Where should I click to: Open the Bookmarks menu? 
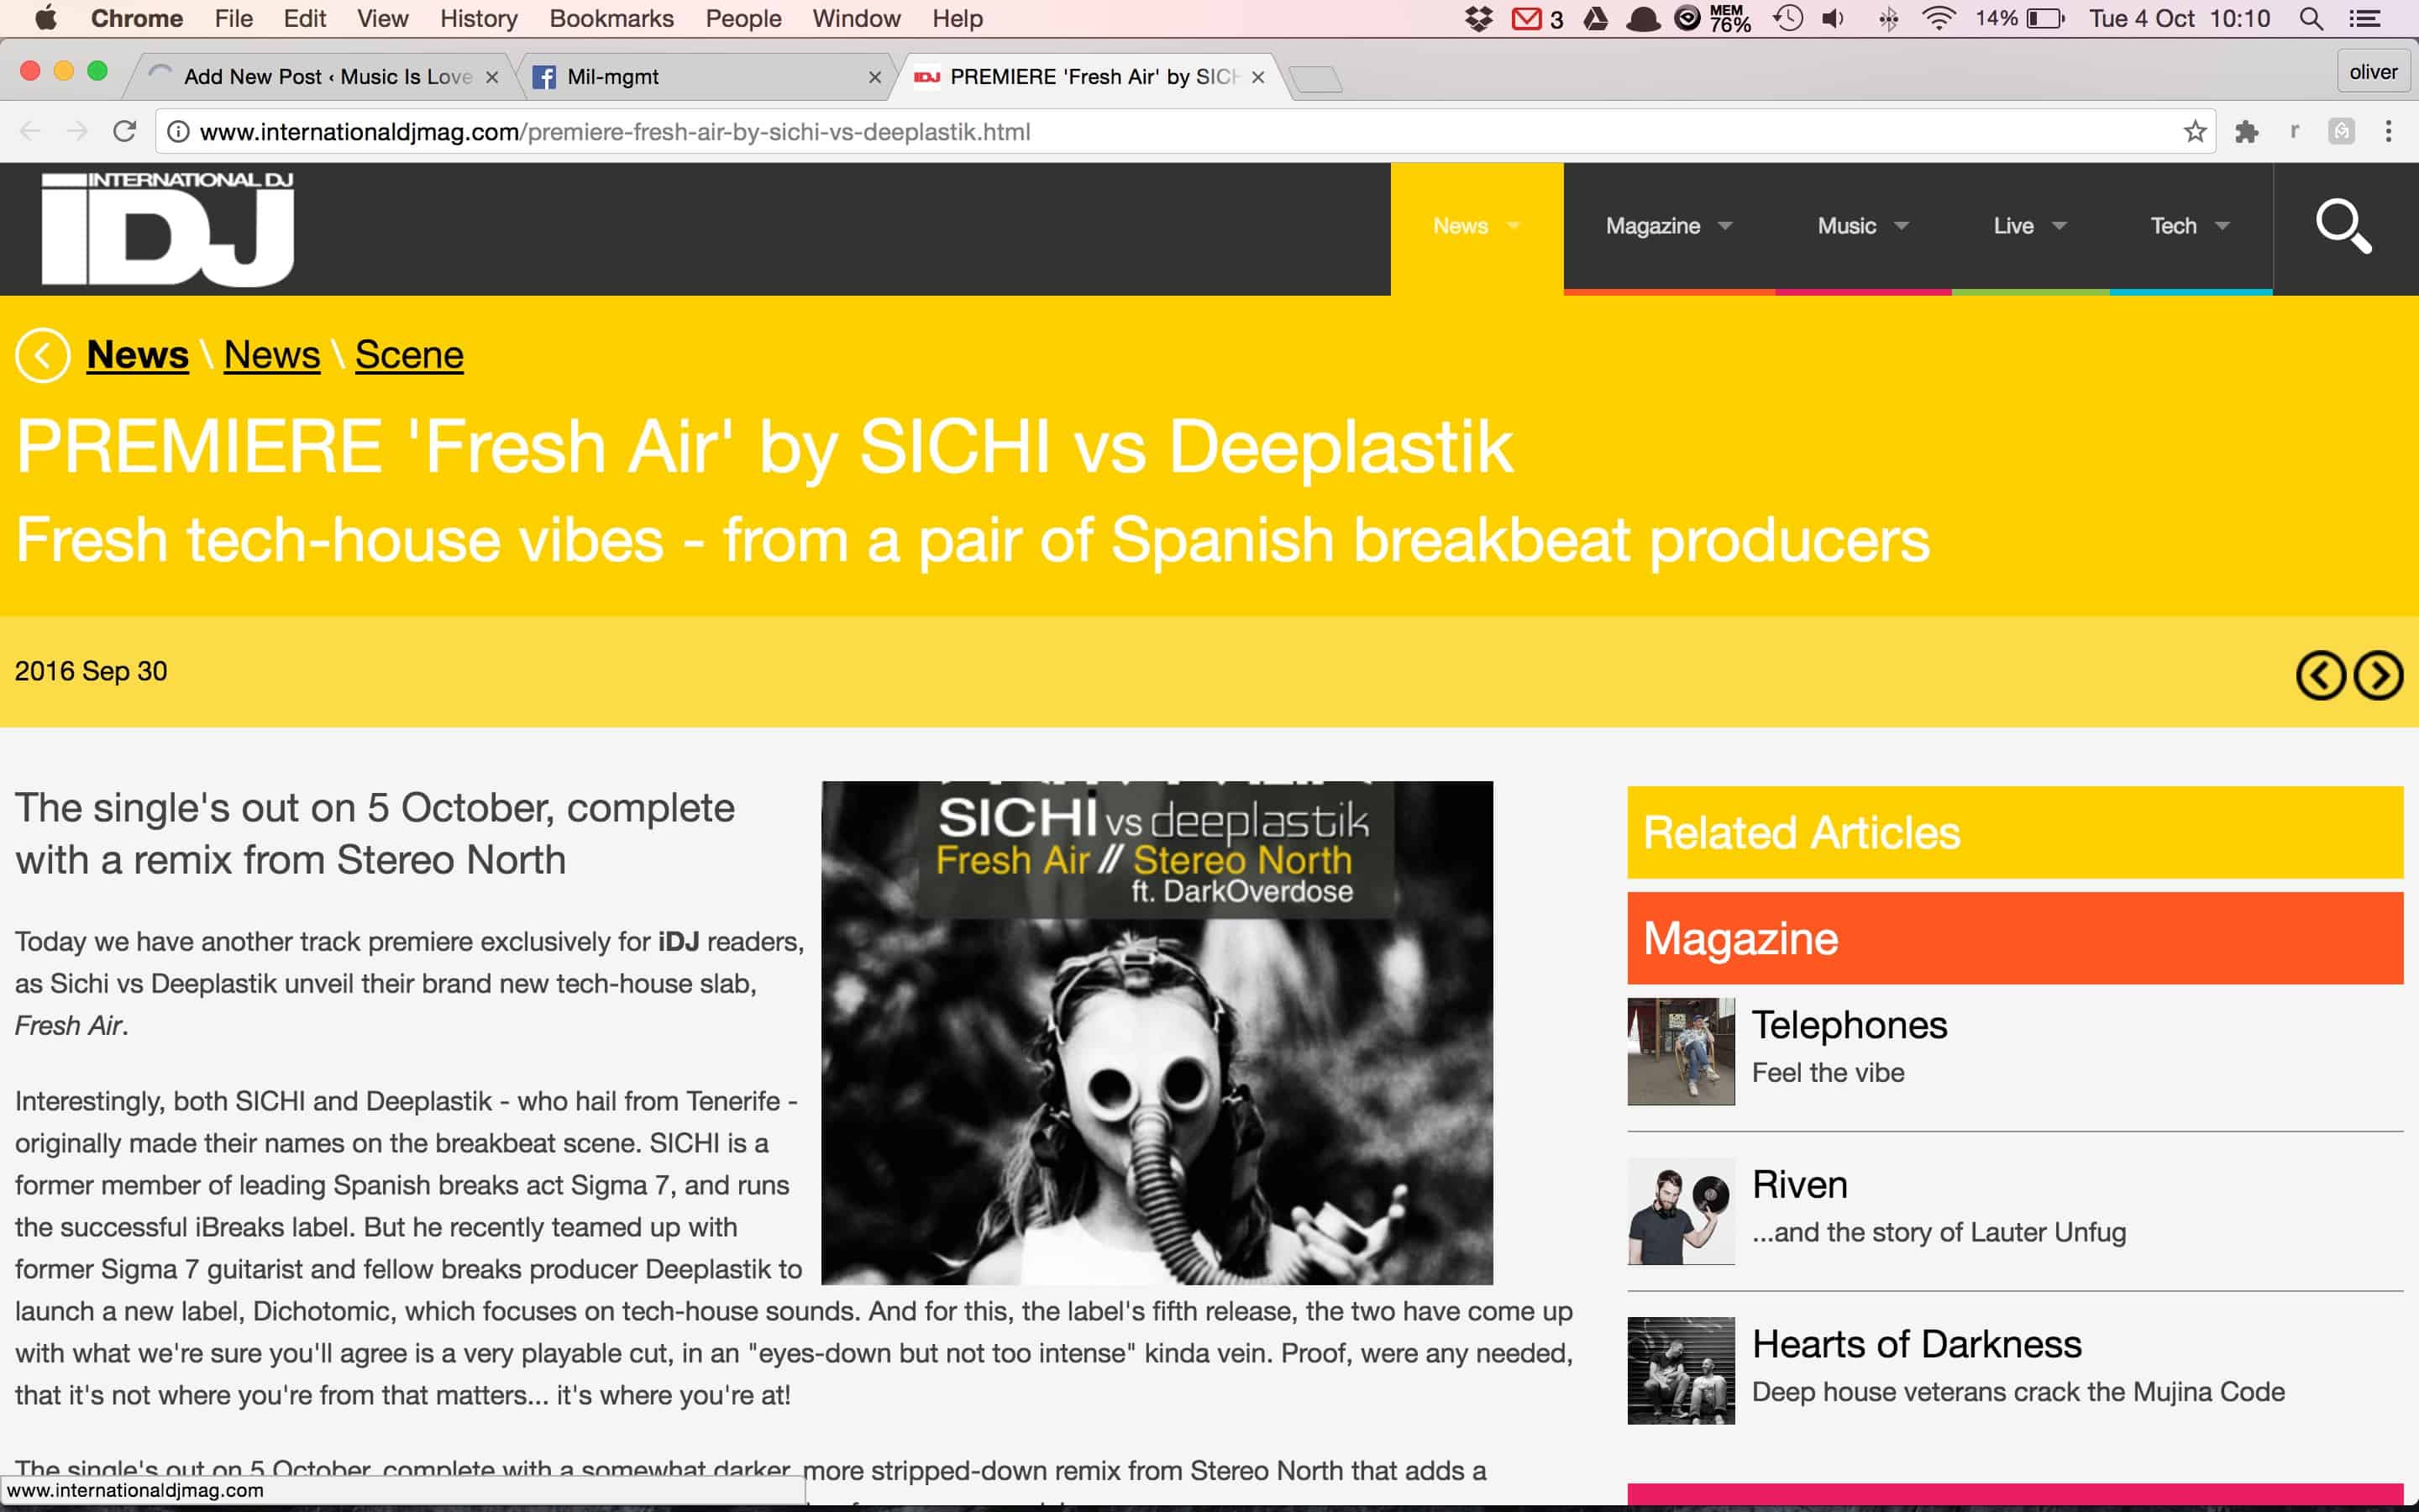[611, 19]
